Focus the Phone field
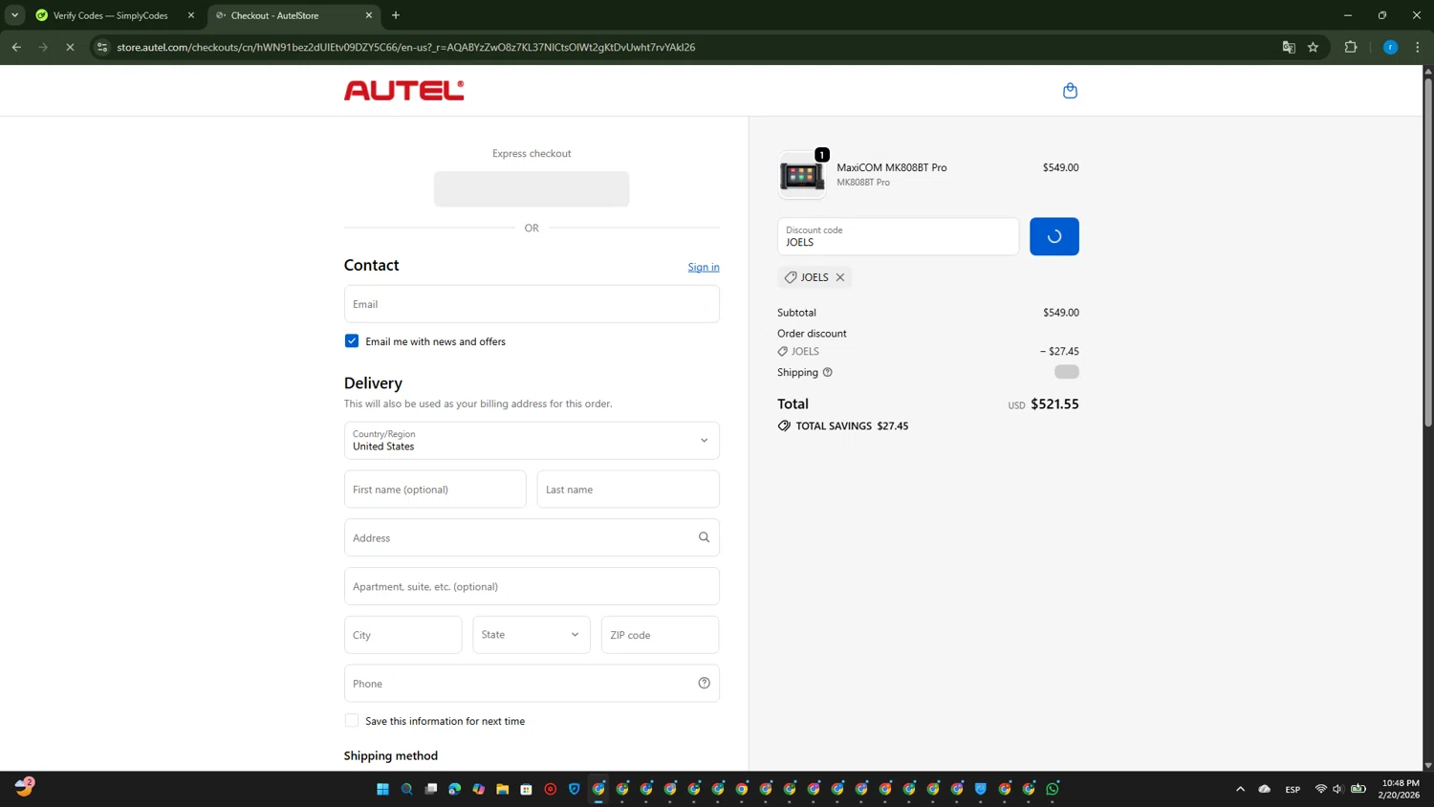1434x807 pixels. pos(532,683)
